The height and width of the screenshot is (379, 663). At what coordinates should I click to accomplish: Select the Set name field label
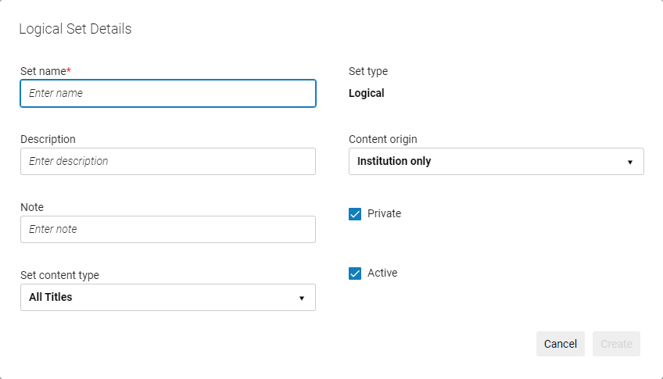[x=45, y=71]
